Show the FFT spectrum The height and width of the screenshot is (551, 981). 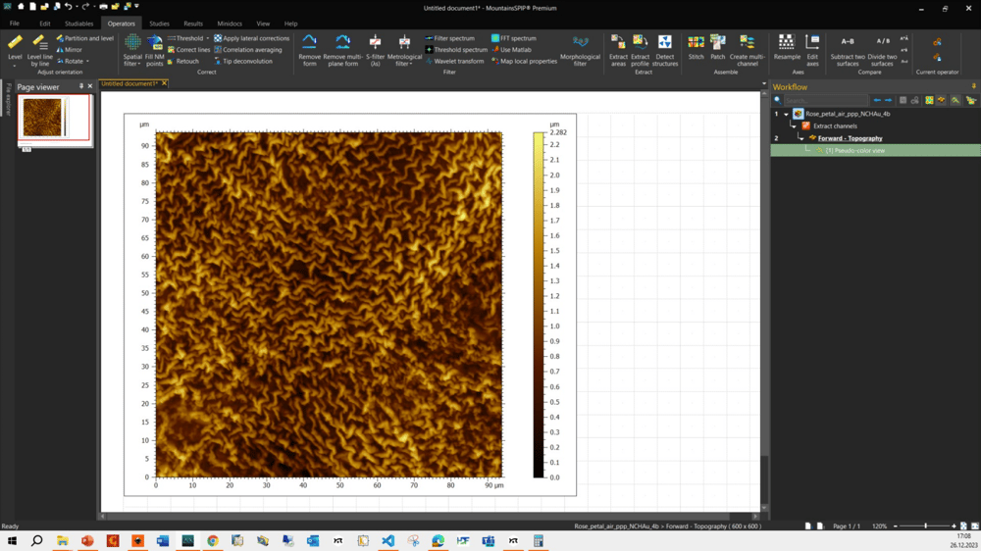click(514, 38)
